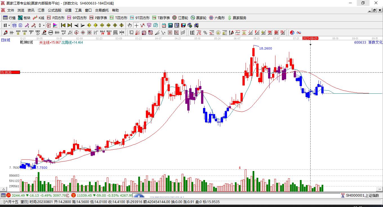Screen dimensions: 383x207
Task: Toggle the 乾坤K线 overlay icon button
Action: pyautogui.click(x=49, y=25)
